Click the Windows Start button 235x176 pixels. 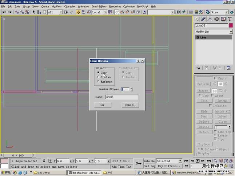click(6, 172)
